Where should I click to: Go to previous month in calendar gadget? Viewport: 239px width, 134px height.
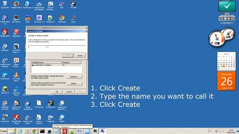click(x=219, y=54)
